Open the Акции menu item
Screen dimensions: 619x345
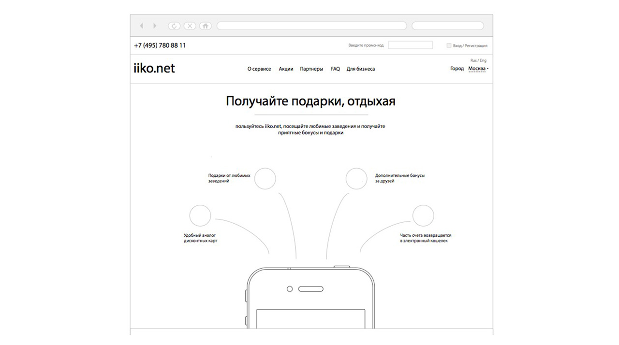(286, 69)
